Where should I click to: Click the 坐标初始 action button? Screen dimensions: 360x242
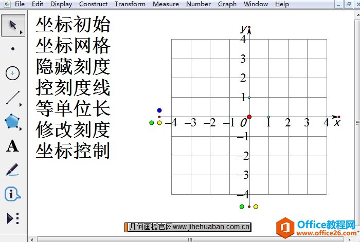pyautogui.click(x=73, y=24)
